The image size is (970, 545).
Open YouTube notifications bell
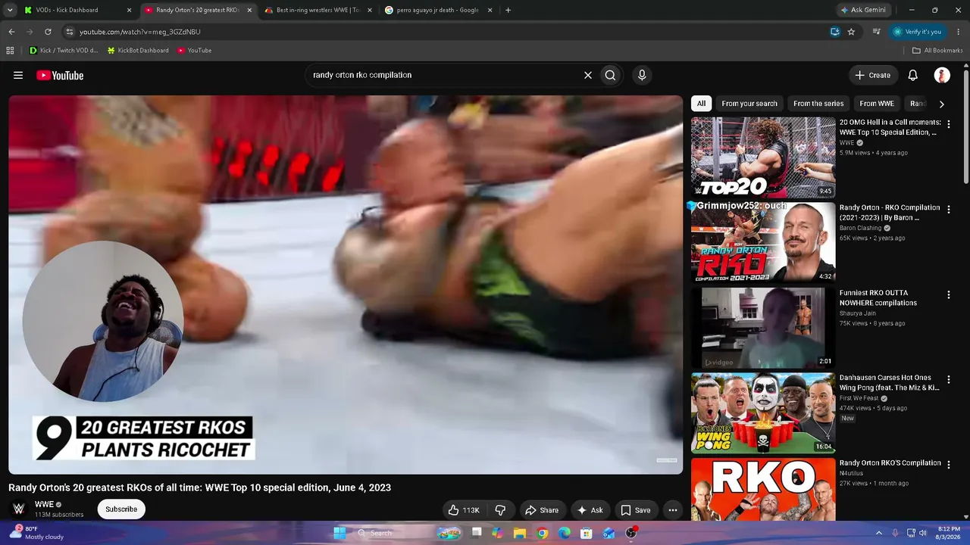[x=913, y=75]
